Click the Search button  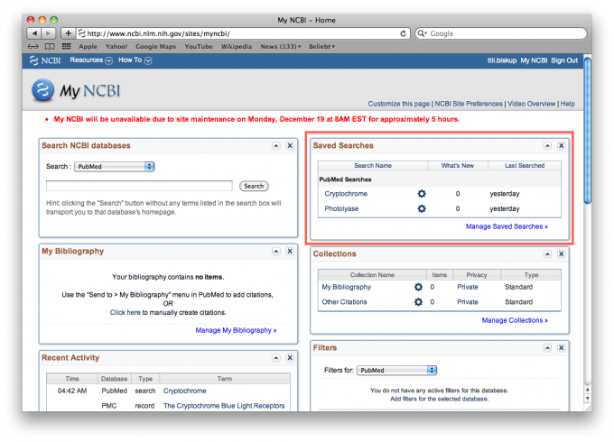tap(254, 186)
